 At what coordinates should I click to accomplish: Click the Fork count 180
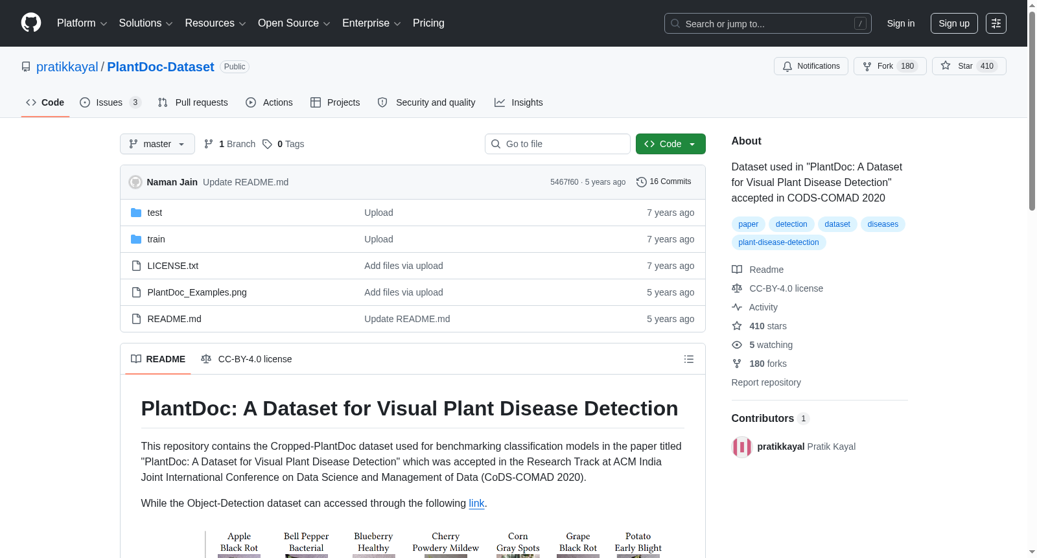907,66
